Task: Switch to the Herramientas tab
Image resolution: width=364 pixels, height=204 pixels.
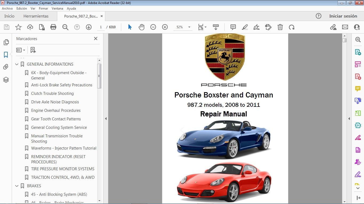Action: click(x=36, y=16)
